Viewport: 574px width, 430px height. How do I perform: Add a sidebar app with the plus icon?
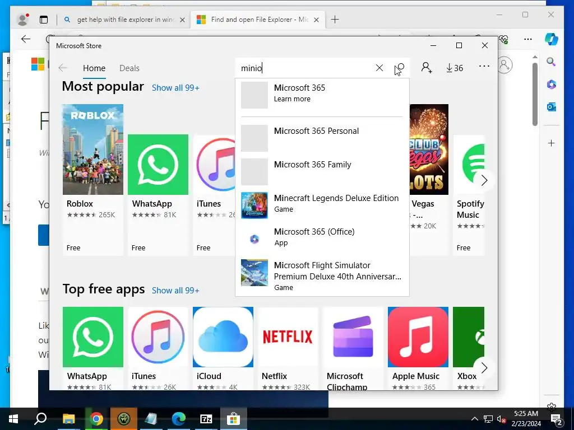(x=552, y=143)
